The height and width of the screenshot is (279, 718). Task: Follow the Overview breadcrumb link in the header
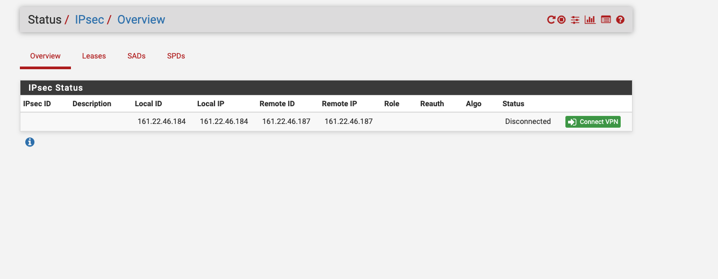point(141,20)
